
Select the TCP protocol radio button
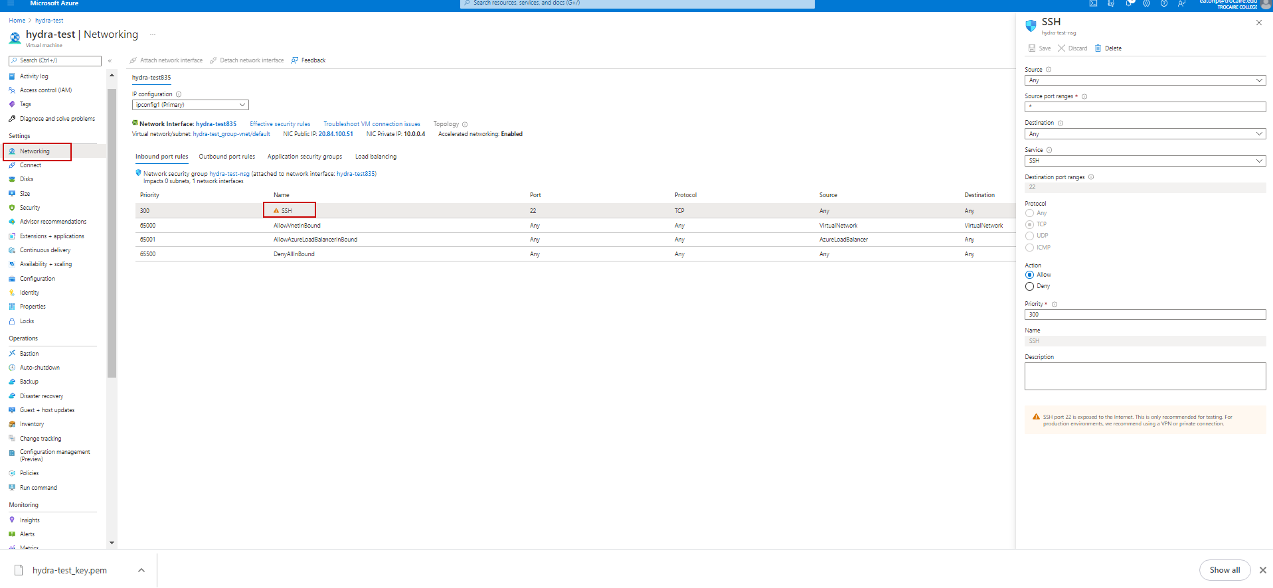[x=1029, y=224]
